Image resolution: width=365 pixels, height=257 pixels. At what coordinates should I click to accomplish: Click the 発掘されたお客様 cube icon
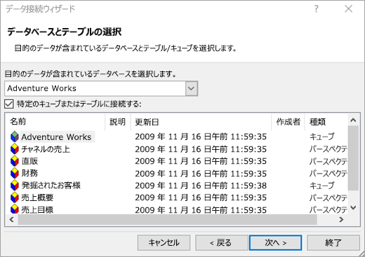(x=15, y=186)
